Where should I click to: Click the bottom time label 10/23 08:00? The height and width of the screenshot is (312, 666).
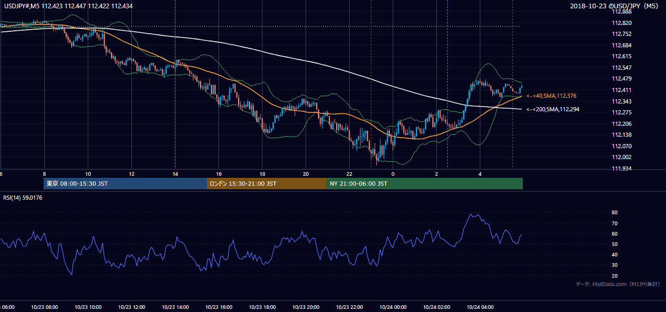(45, 307)
